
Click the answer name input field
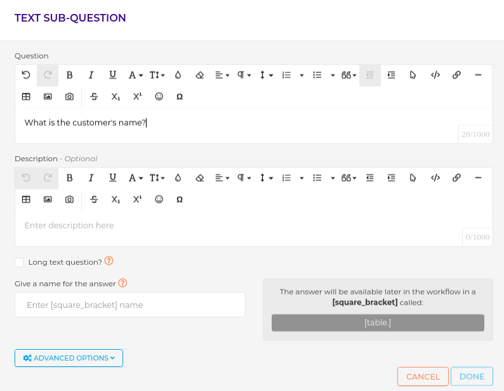tap(130, 305)
